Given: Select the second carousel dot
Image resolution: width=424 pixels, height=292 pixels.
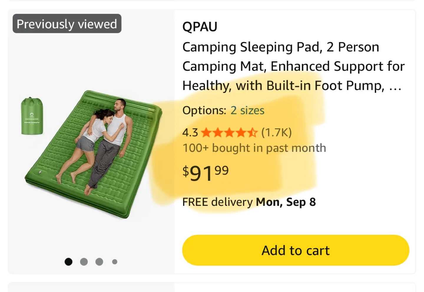Looking at the screenshot, I should pos(84,262).
